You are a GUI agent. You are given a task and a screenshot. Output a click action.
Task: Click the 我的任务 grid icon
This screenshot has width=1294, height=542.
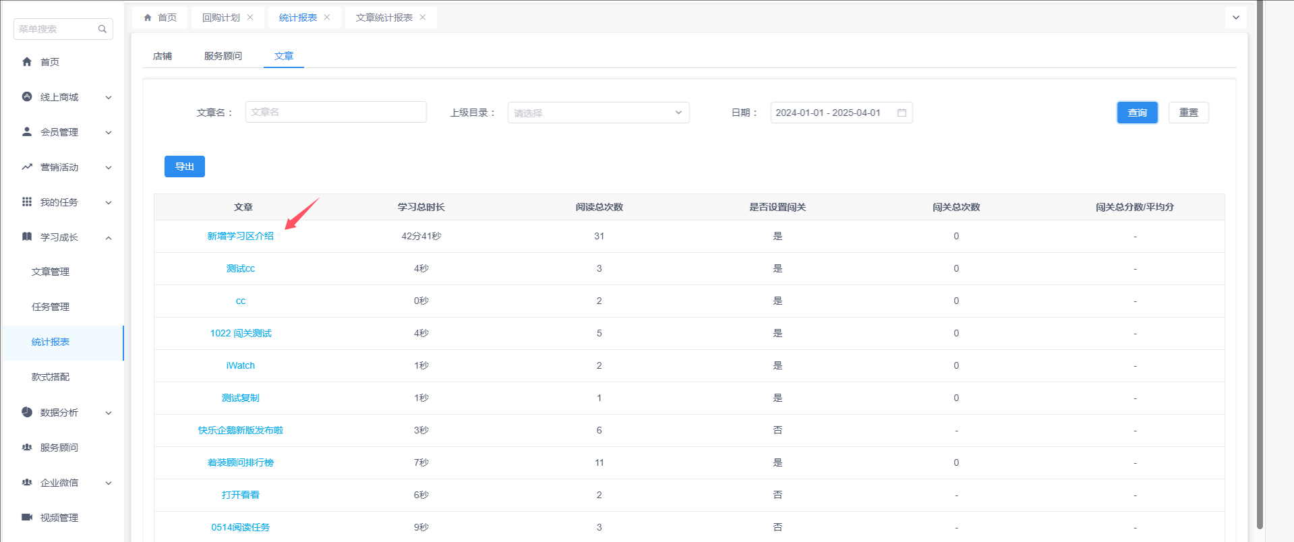point(27,202)
